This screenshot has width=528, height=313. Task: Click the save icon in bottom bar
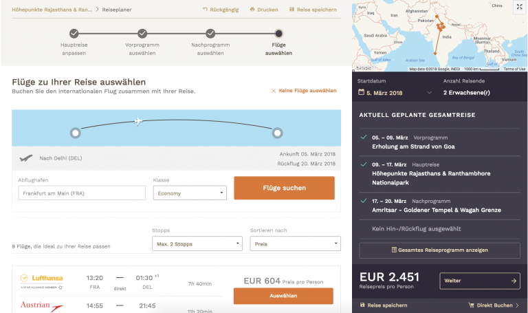[x=362, y=305]
